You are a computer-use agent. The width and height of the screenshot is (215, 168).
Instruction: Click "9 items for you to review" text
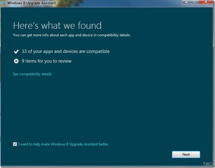click(47, 61)
